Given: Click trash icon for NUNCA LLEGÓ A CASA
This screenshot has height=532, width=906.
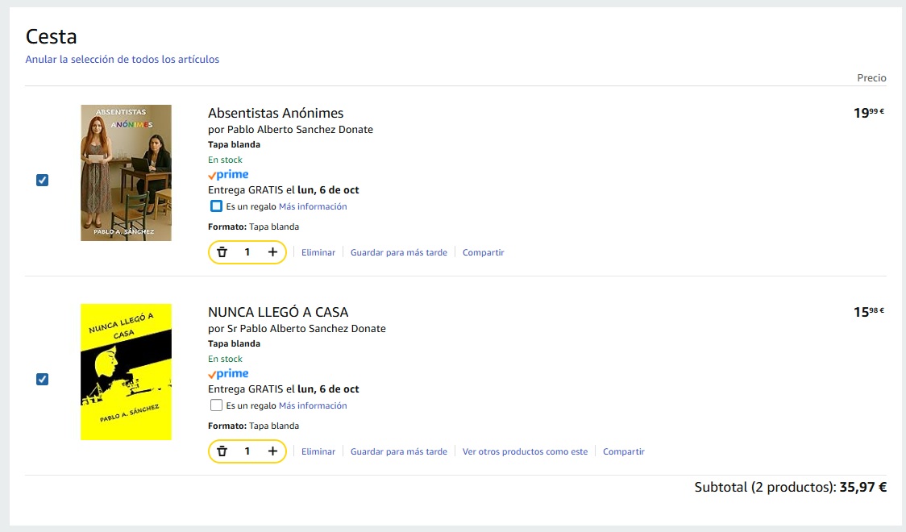Looking at the screenshot, I should [222, 451].
